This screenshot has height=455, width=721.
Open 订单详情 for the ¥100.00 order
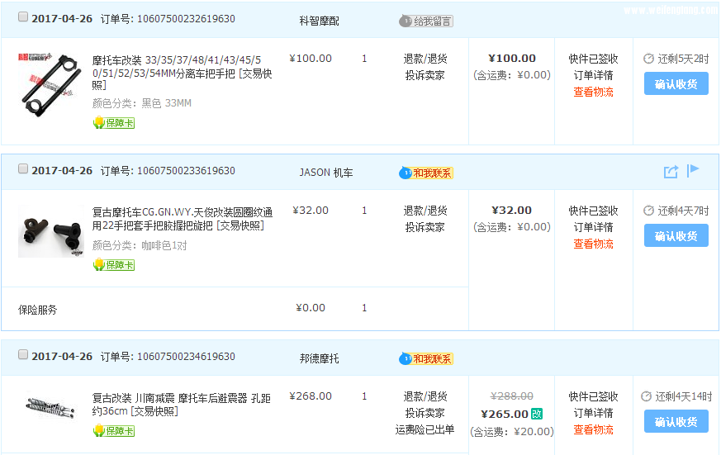click(x=593, y=75)
